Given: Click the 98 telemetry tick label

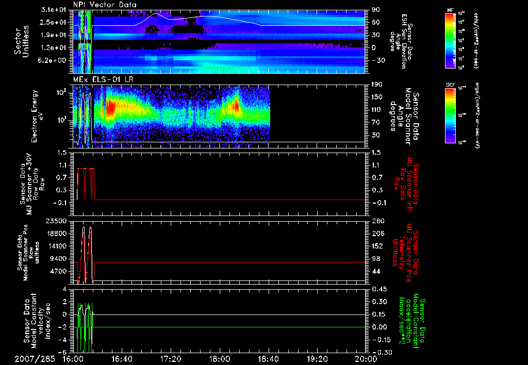Looking at the screenshot, I should 376,259.
